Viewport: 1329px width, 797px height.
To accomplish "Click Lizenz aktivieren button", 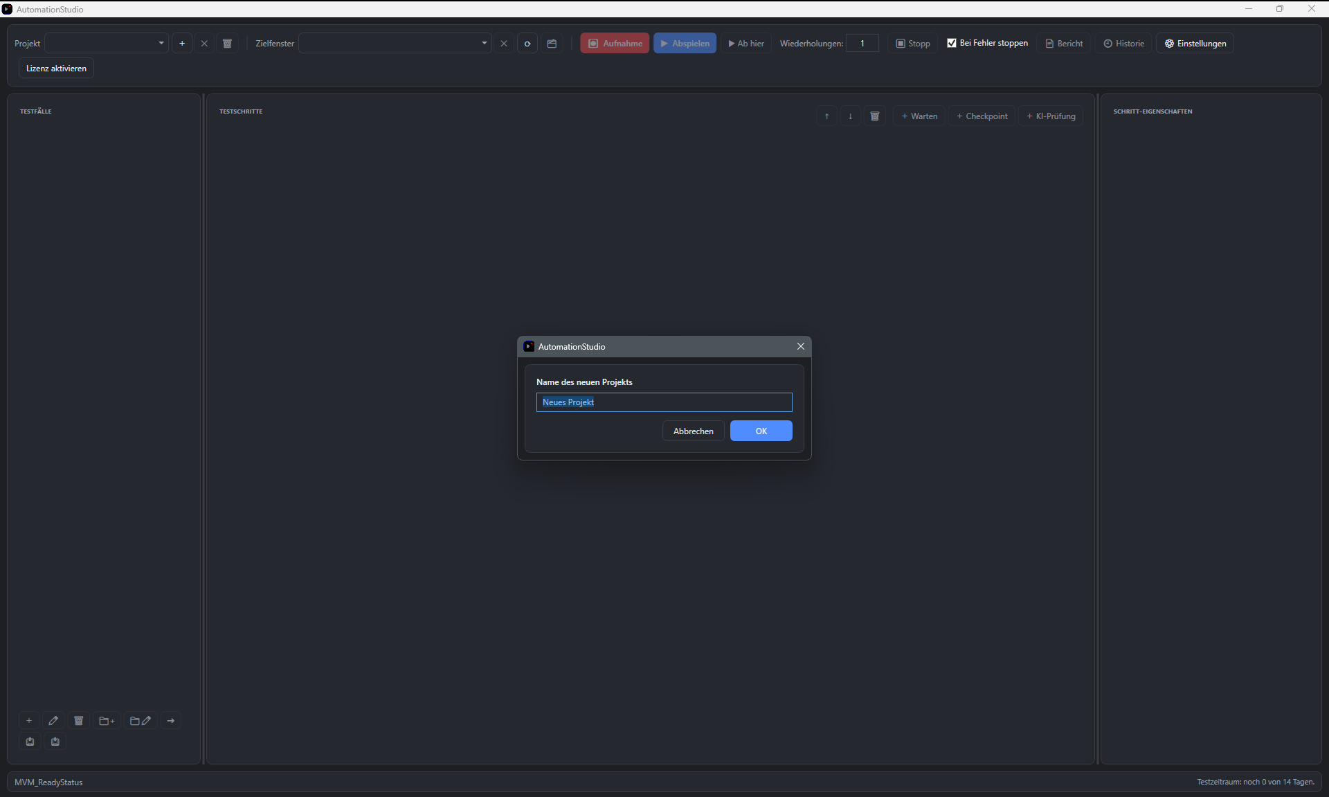I will coord(56,68).
